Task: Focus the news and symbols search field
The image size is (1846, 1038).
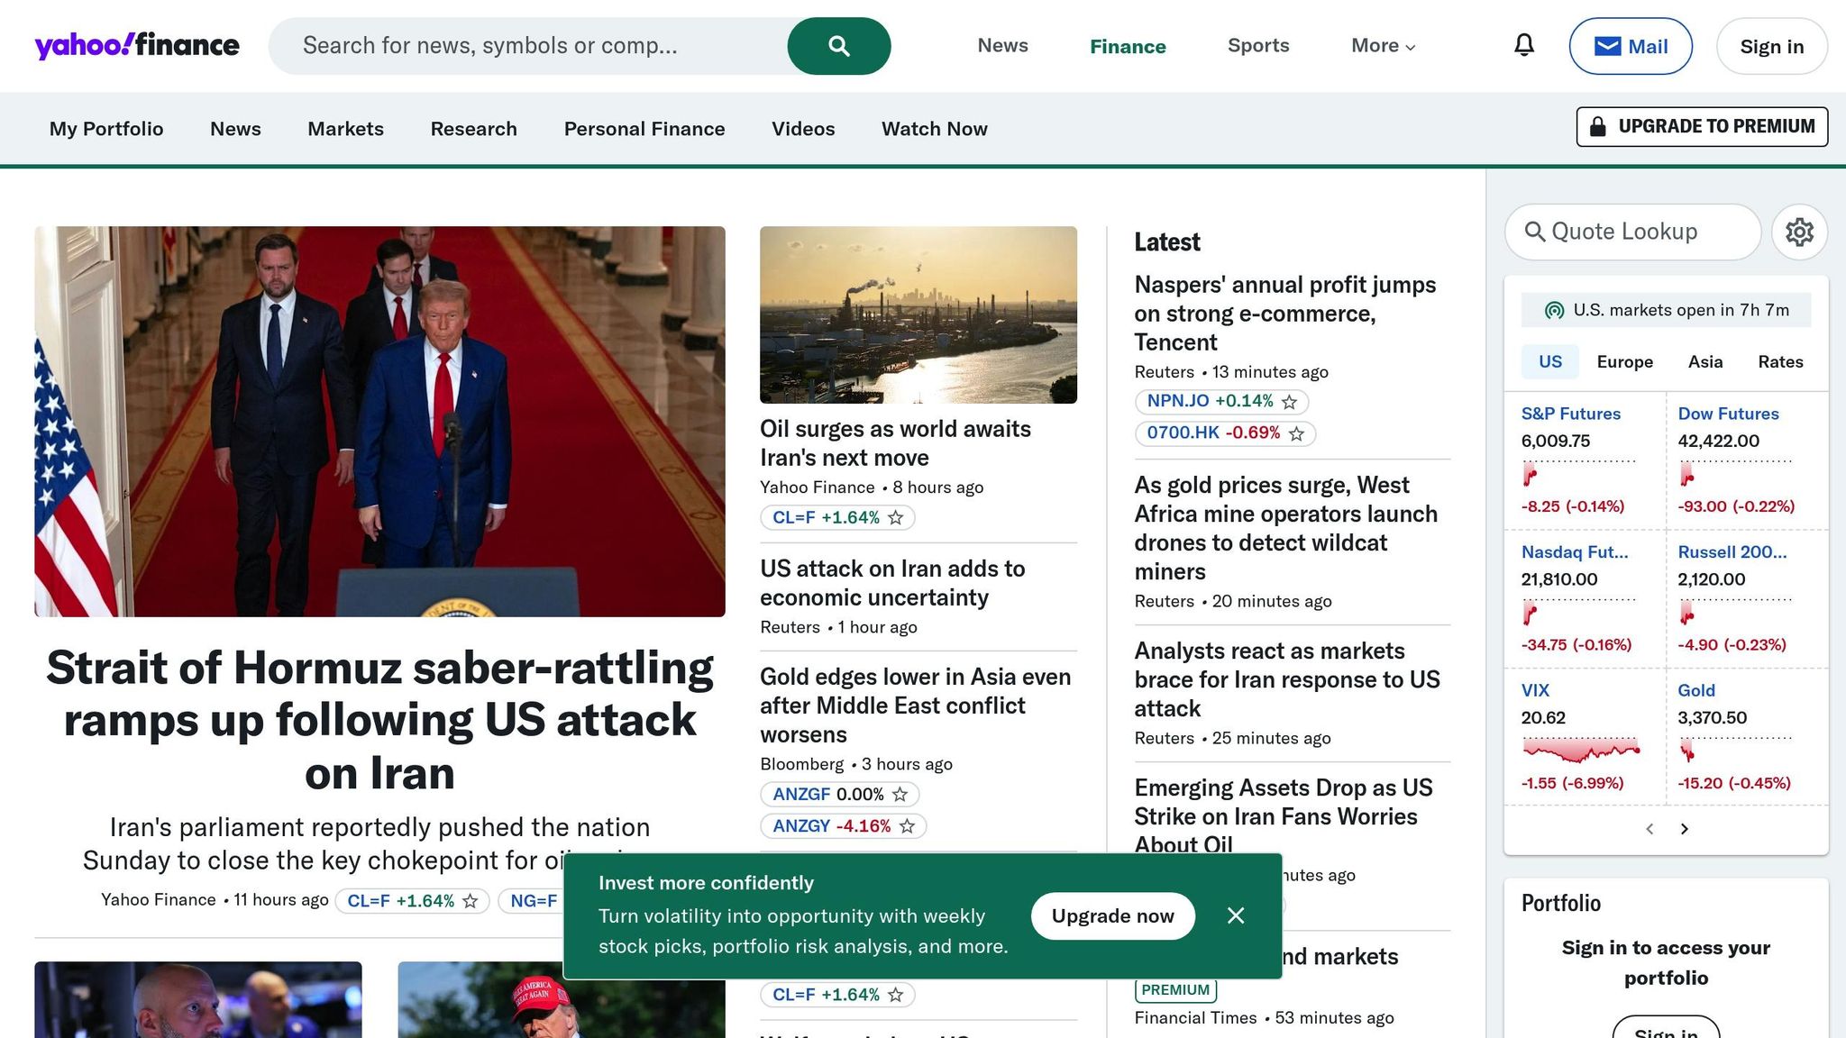Action: (528, 46)
